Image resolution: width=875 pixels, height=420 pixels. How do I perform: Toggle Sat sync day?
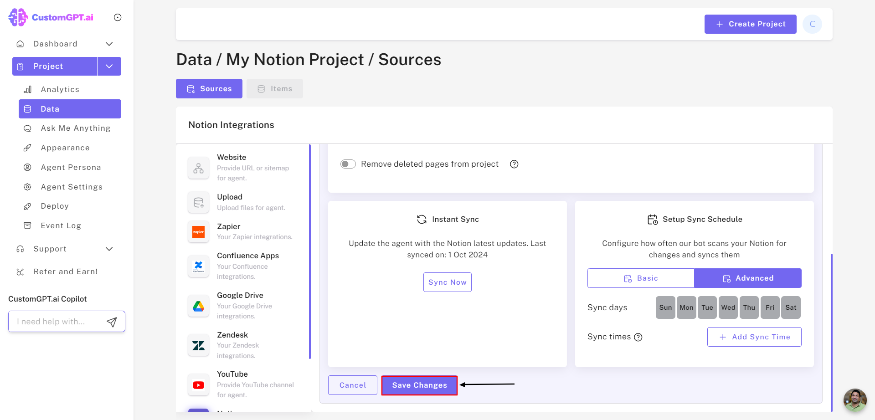click(791, 307)
